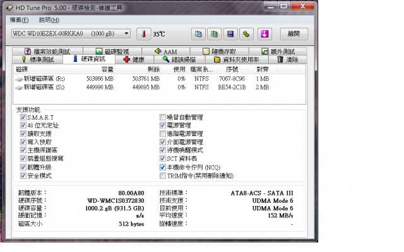
Task: Open the drive selection dropdown WDC WD10EZEX
Action: coord(71,33)
